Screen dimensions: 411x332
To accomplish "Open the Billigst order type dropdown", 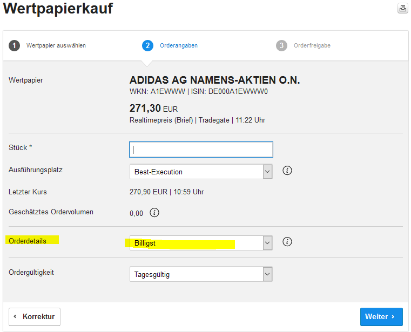I will (x=201, y=242).
